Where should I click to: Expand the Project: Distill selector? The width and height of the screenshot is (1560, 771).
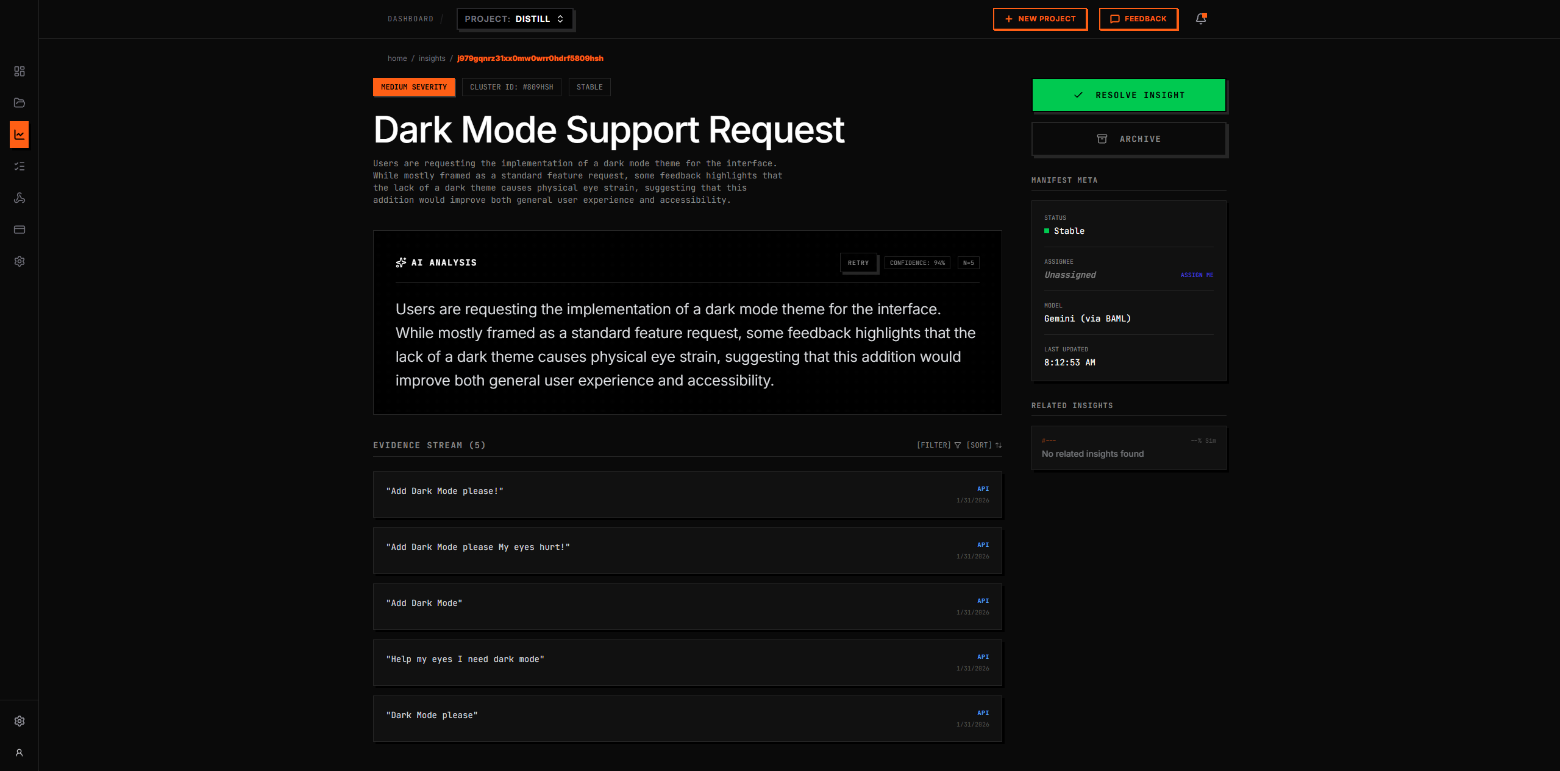515,19
